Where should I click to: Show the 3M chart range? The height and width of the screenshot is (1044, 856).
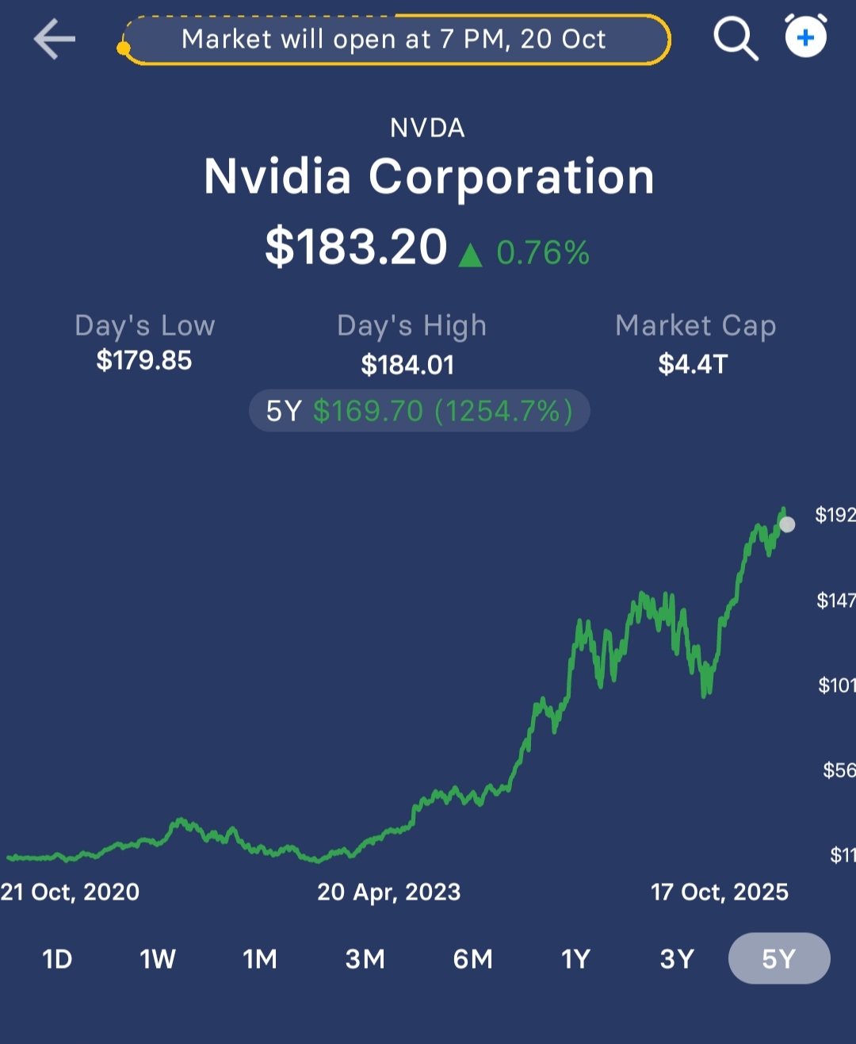[x=365, y=959]
